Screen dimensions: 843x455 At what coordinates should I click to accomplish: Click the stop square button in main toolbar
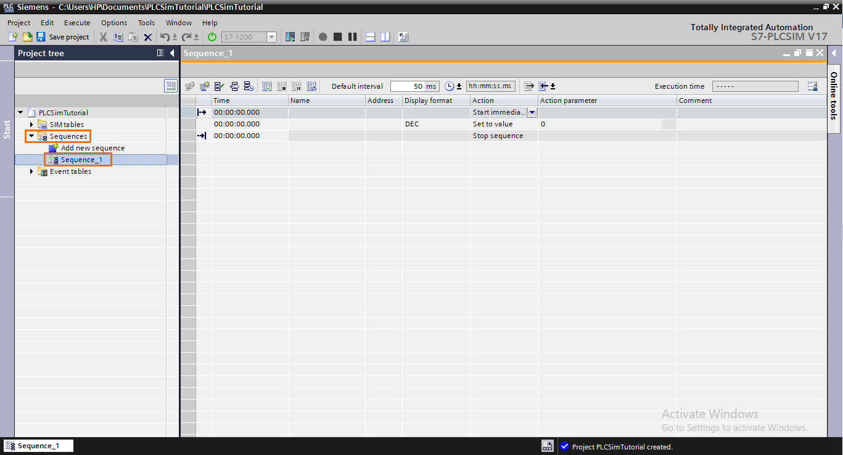pyautogui.click(x=337, y=37)
